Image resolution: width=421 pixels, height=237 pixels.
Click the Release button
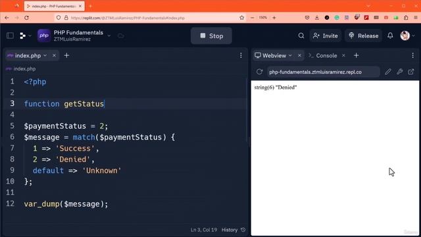pos(363,36)
